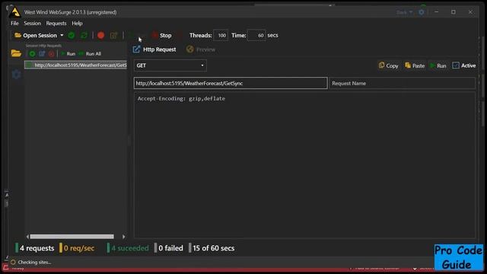This screenshot has width=487, height=274.
Task: Click the yellow open folder sidebar icon
Action: (16, 53)
